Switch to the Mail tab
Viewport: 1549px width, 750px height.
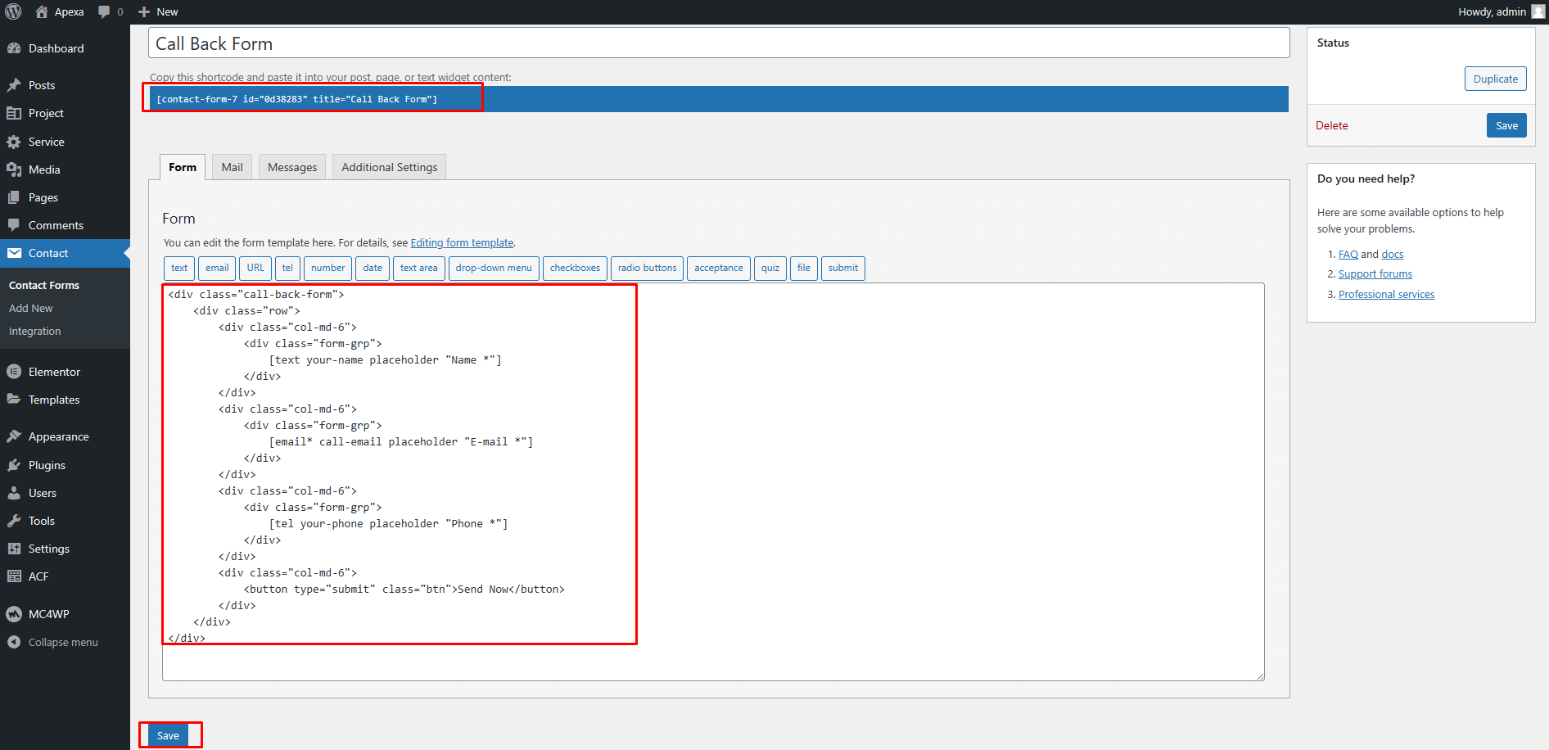232,167
